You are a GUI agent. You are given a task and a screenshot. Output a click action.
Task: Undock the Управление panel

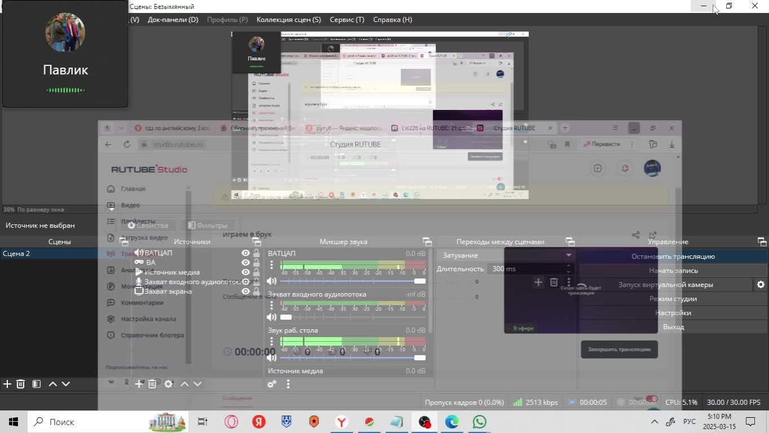point(762,242)
